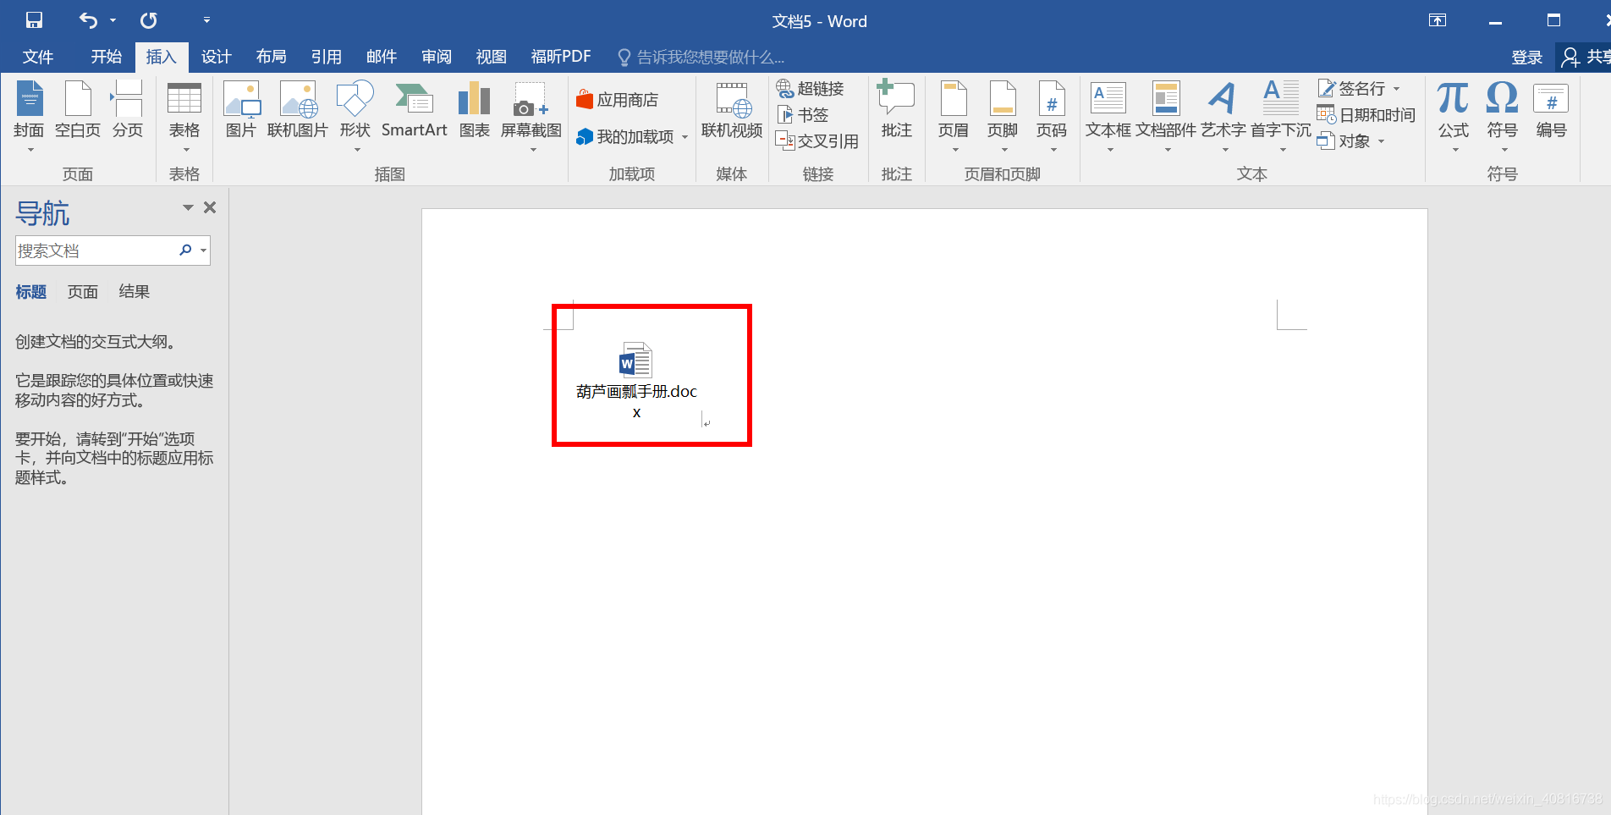Insert a cover page with 封面
Viewport: 1611px width, 815px height.
click(x=29, y=117)
